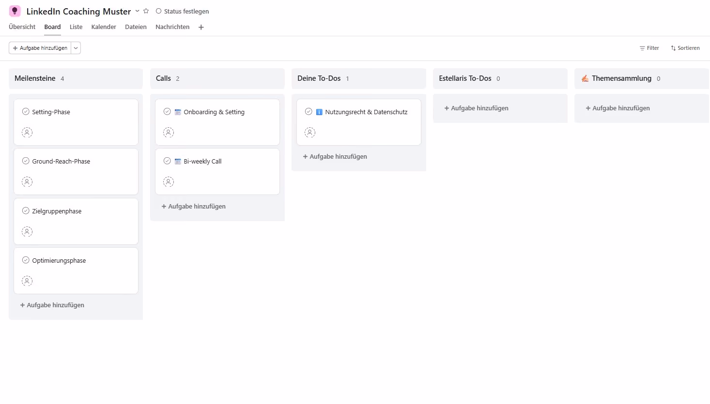Complete the Optimierungsphase task
Image resolution: width=710 pixels, height=404 pixels.
26,260
